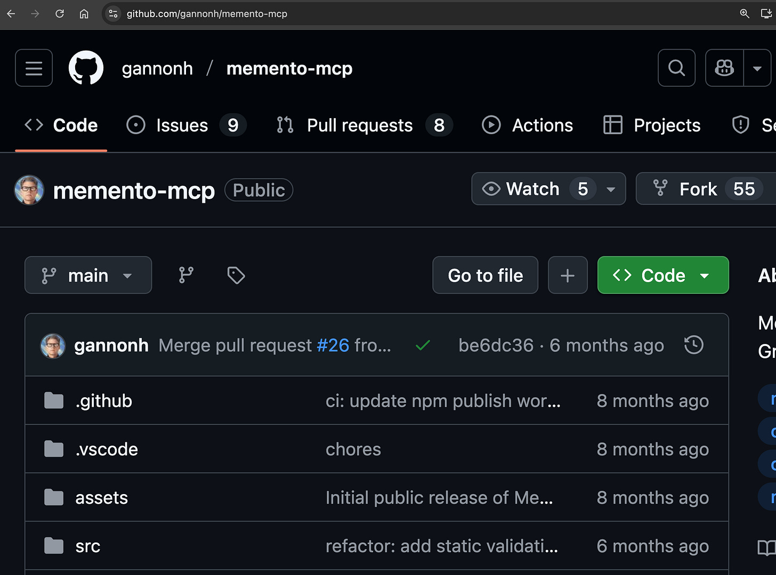This screenshot has height=575, width=776.
Task: Fork the repository
Action: tap(706, 189)
